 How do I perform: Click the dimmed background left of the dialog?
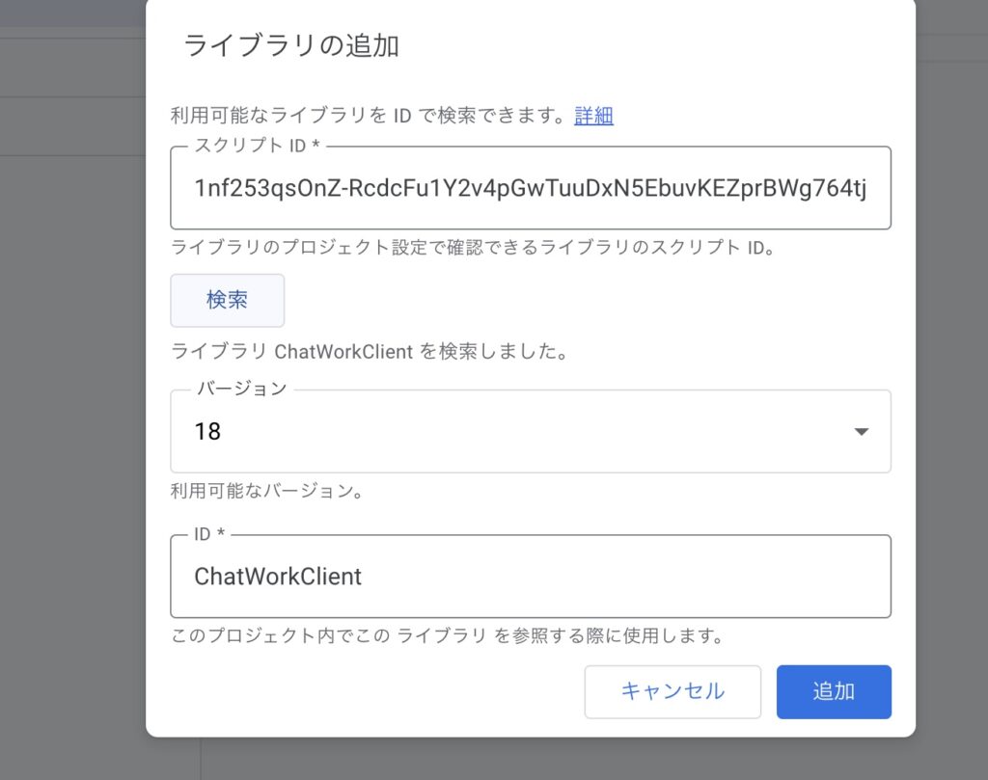click(x=72, y=386)
